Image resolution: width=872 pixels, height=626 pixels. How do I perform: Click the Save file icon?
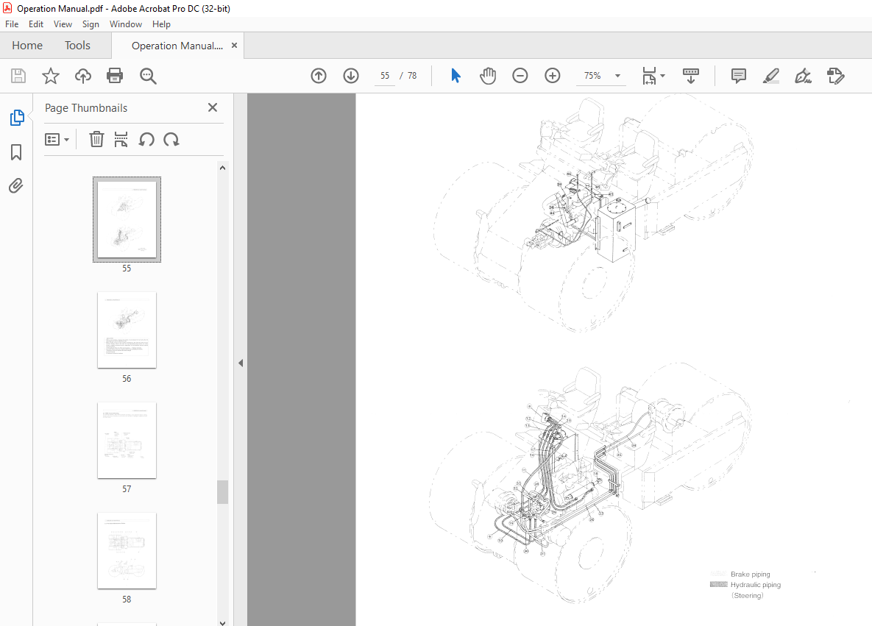coord(18,76)
